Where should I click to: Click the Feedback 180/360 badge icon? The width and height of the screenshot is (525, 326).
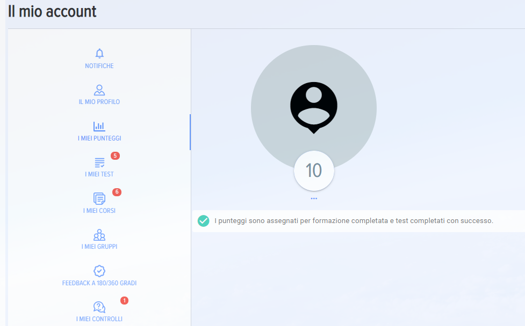click(x=99, y=271)
